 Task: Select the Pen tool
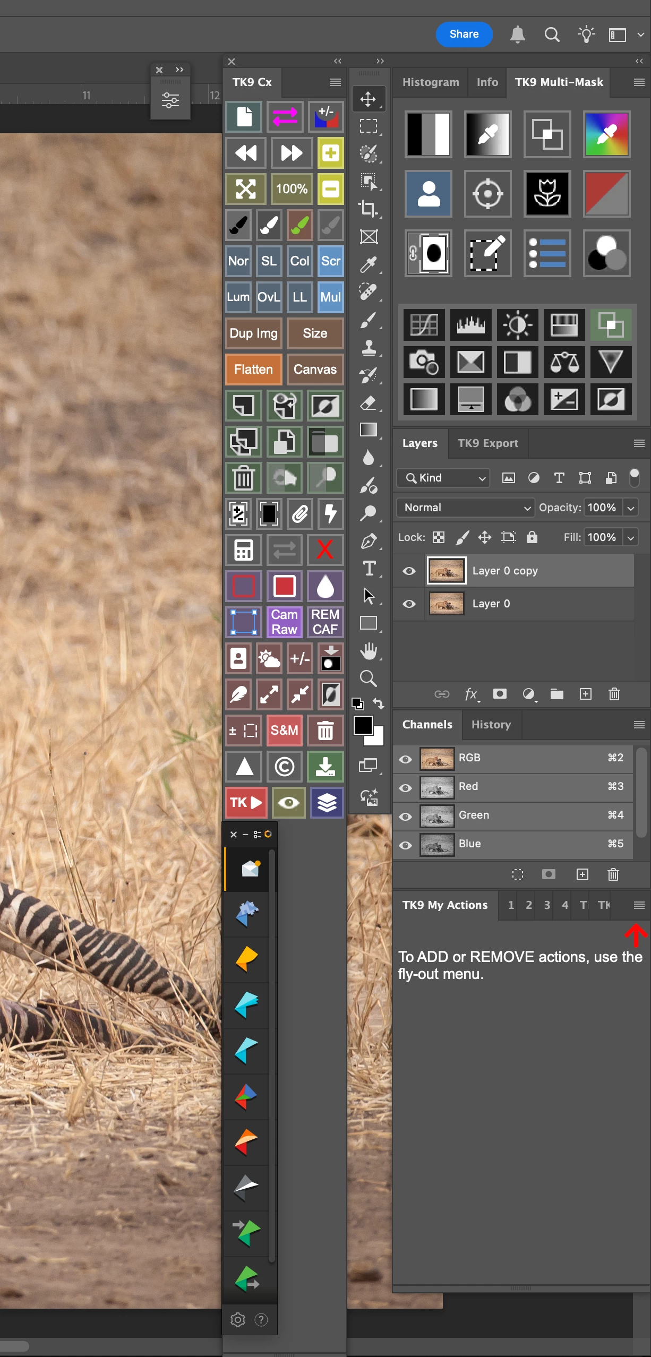point(368,541)
